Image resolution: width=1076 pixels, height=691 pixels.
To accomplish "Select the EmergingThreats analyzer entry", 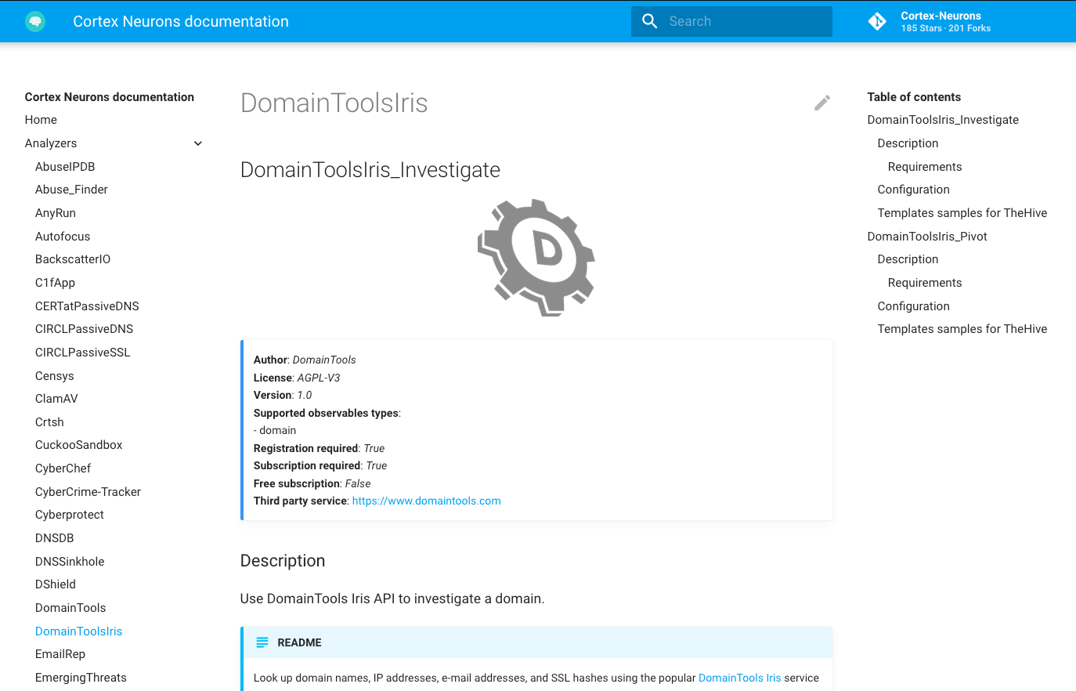I will click(x=81, y=678).
